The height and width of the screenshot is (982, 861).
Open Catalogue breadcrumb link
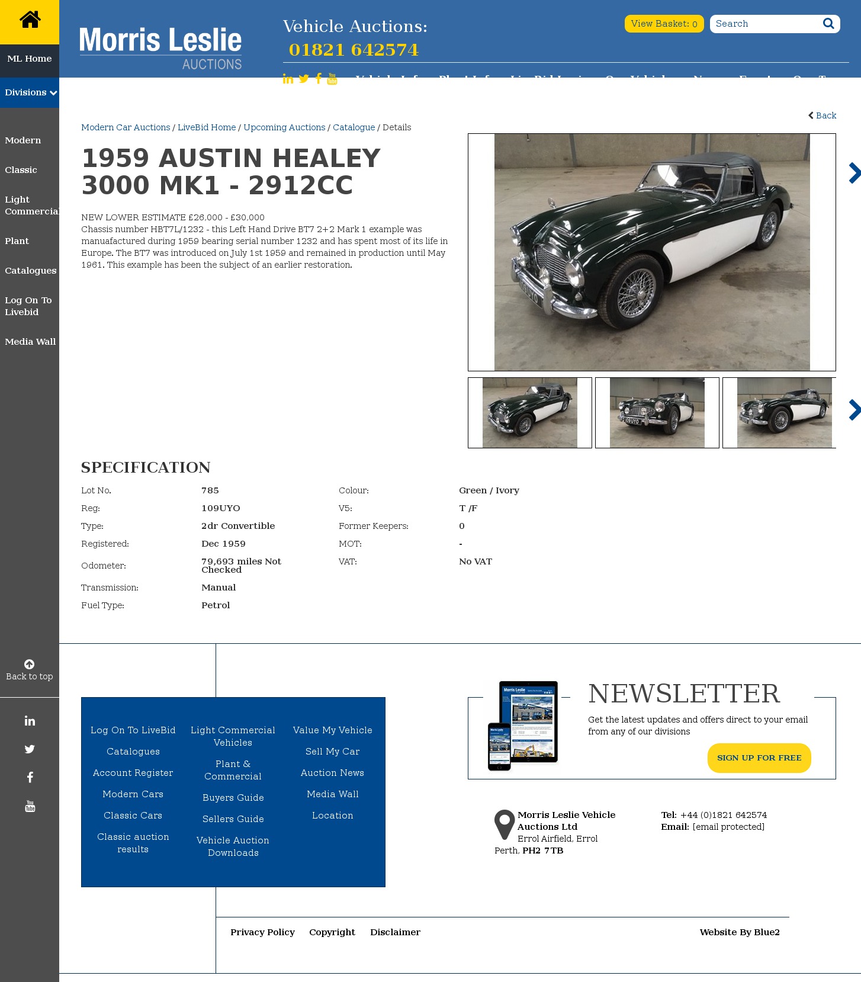pos(354,127)
